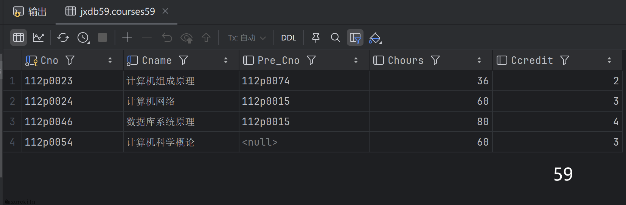Screen dimensions: 626x205
Task: Switch to table grid view
Action: coord(18,37)
